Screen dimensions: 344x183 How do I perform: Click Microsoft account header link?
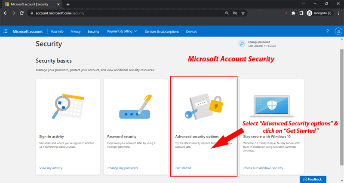pyautogui.click(x=28, y=31)
